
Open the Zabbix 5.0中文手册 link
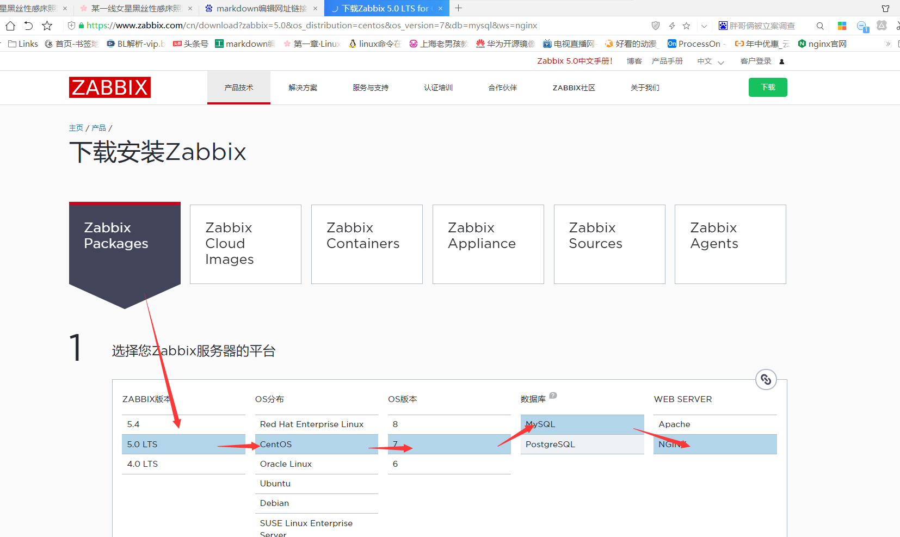[575, 61]
